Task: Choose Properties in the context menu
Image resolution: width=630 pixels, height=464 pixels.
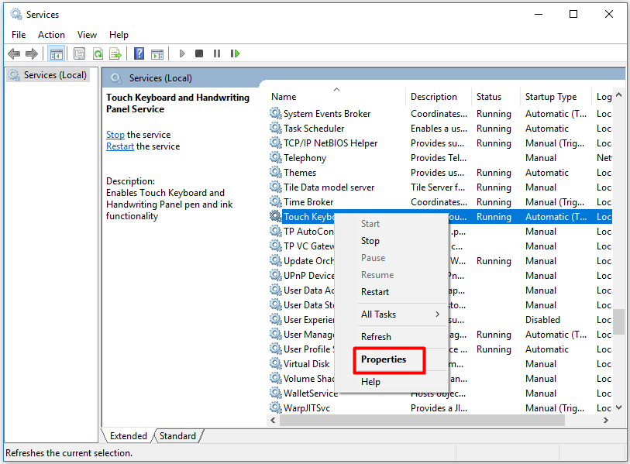Action: click(x=384, y=359)
